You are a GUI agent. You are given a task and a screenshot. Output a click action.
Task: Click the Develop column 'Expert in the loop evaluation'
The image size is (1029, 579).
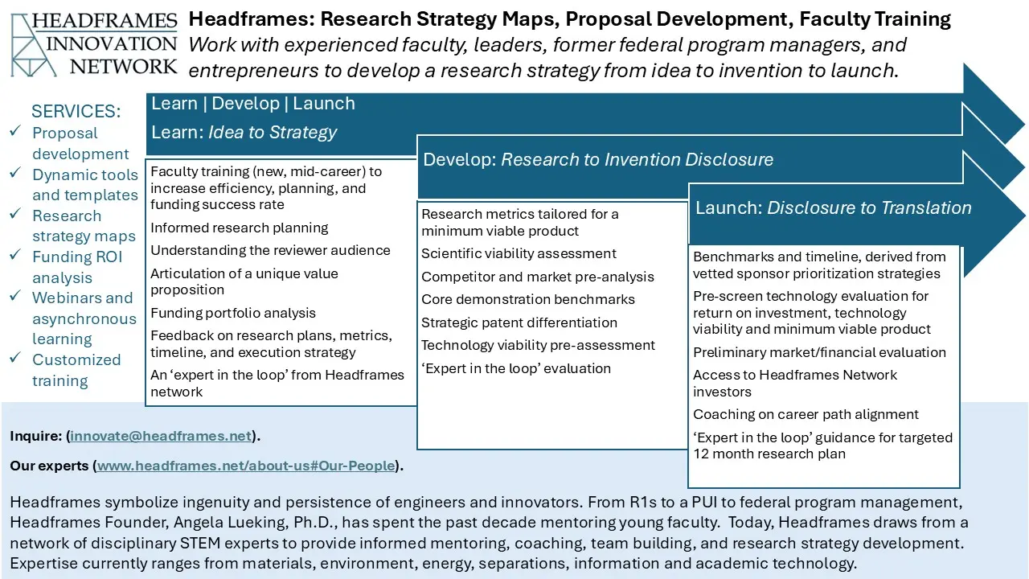point(516,368)
